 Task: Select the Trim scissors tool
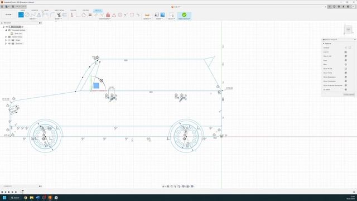[x=59, y=15]
